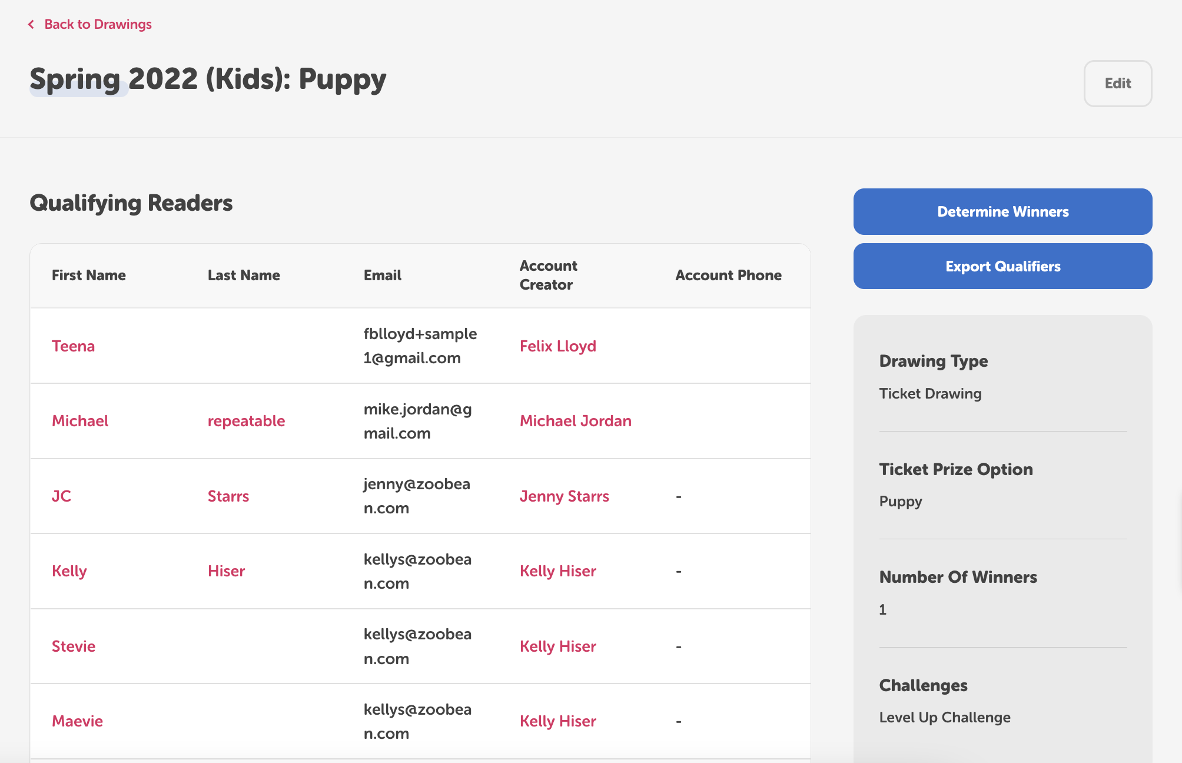Screen dimensions: 1182x763
Task: Open reader Teena's profile
Action: [x=73, y=346]
